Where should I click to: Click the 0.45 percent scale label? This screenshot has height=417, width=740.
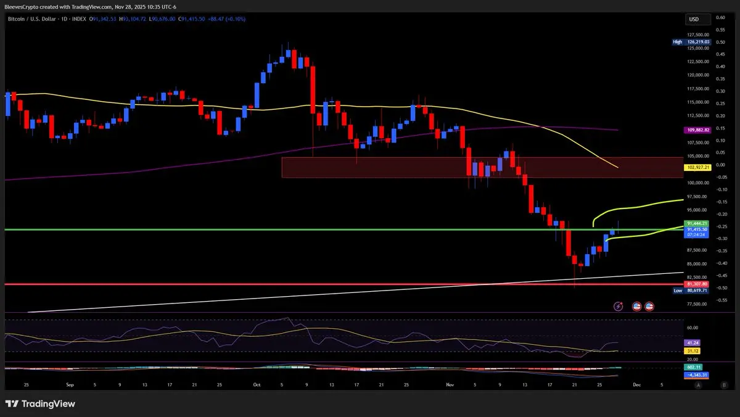pyautogui.click(x=721, y=54)
